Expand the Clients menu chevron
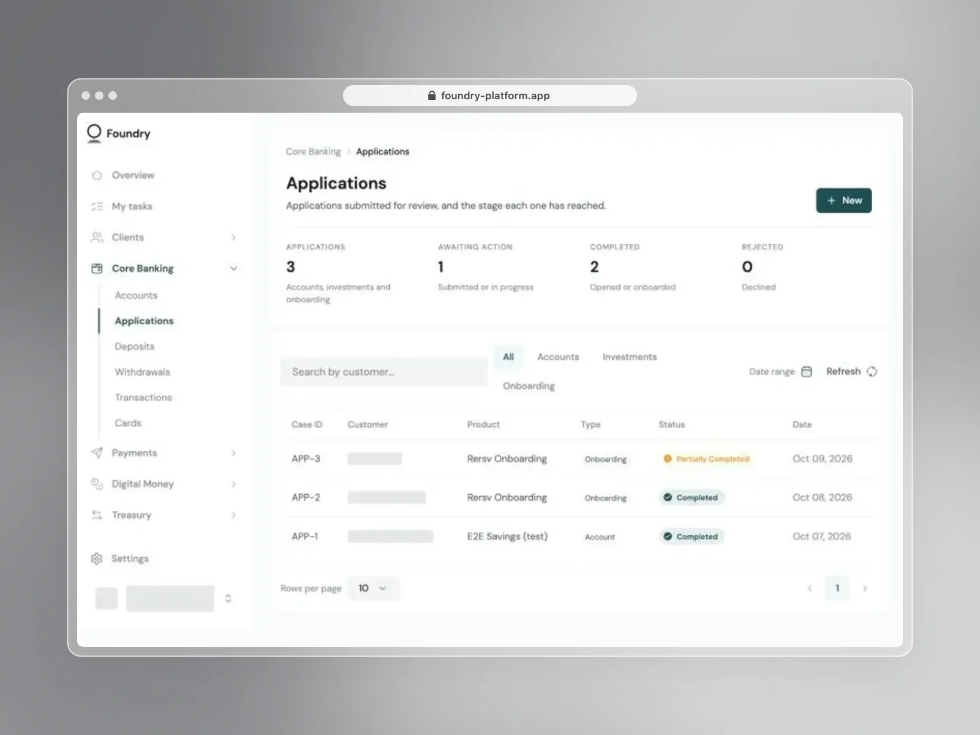Viewport: 980px width, 735px height. pyautogui.click(x=233, y=237)
